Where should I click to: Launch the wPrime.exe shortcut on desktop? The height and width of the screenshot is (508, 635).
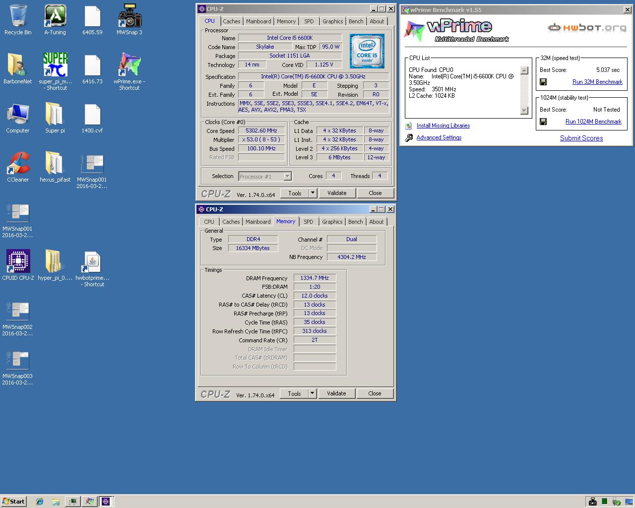tap(129, 72)
